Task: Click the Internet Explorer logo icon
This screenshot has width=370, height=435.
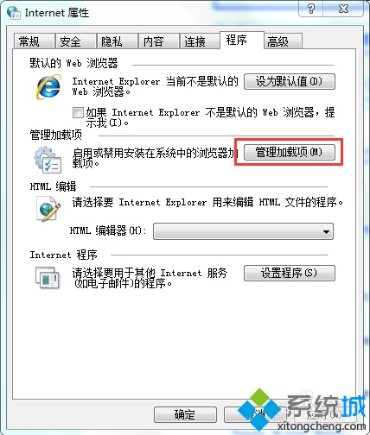Action: point(48,86)
